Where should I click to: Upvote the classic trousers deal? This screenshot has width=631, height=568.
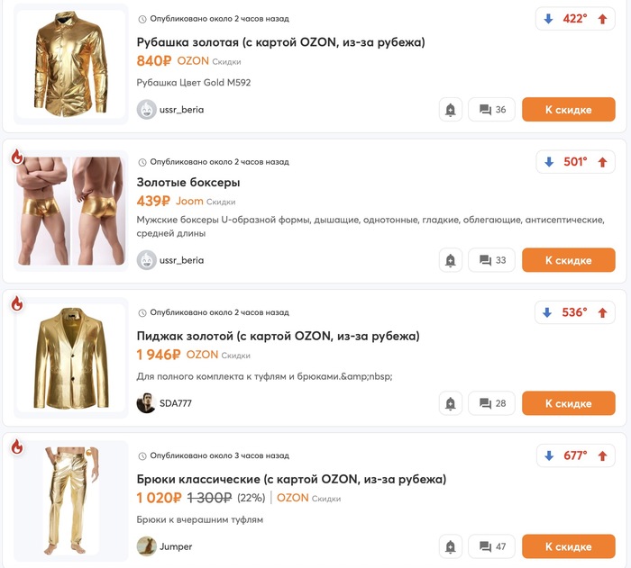pyautogui.click(x=602, y=455)
